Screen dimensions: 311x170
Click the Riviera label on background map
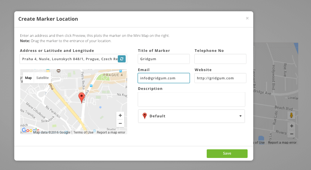(281, 132)
